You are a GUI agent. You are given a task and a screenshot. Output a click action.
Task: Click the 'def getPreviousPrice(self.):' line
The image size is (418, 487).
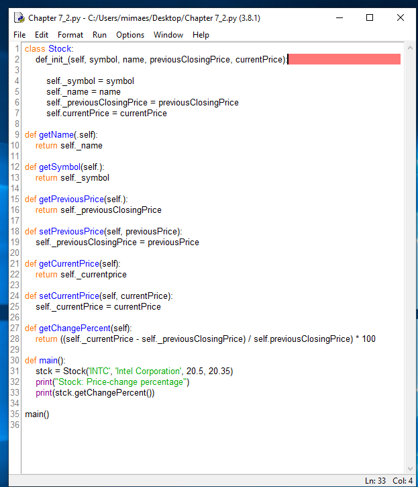76,200
